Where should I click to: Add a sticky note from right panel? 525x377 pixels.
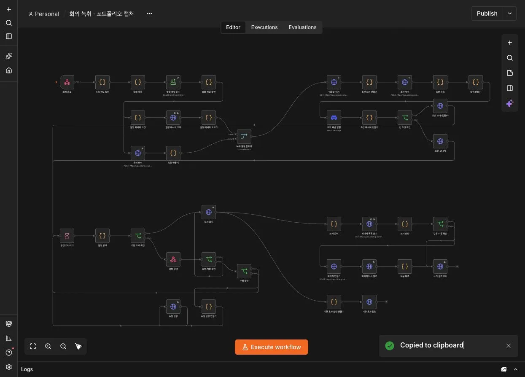click(509, 73)
